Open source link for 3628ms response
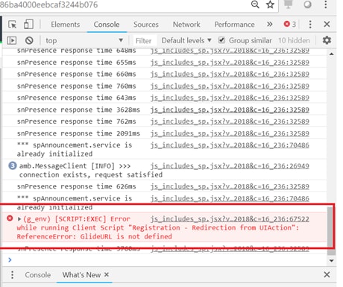The width and height of the screenshot is (343, 287). [x=230, y=110]
